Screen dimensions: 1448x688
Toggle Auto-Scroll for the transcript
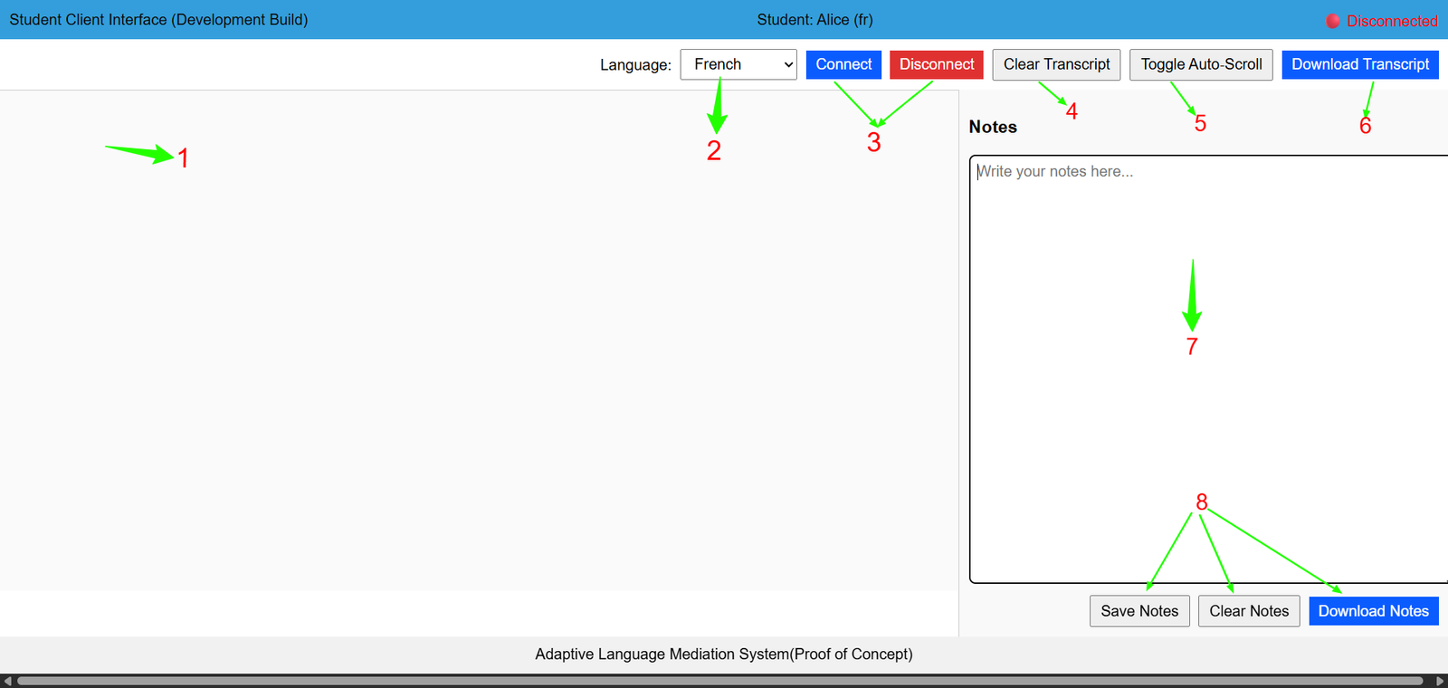pos(1201,64)
